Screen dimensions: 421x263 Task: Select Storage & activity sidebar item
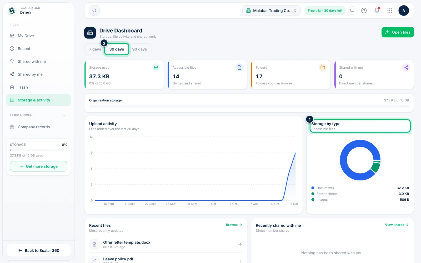[x=39, y=100]
